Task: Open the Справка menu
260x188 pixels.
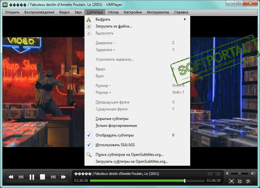Action: coord(181,12)
